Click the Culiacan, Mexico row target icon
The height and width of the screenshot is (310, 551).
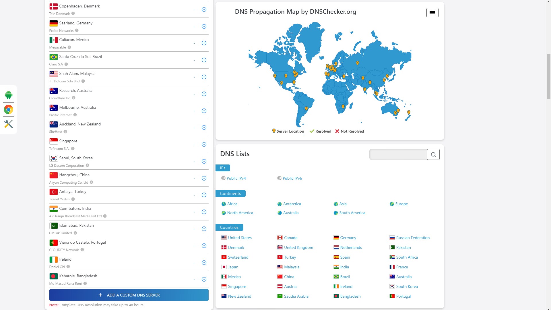204,43
